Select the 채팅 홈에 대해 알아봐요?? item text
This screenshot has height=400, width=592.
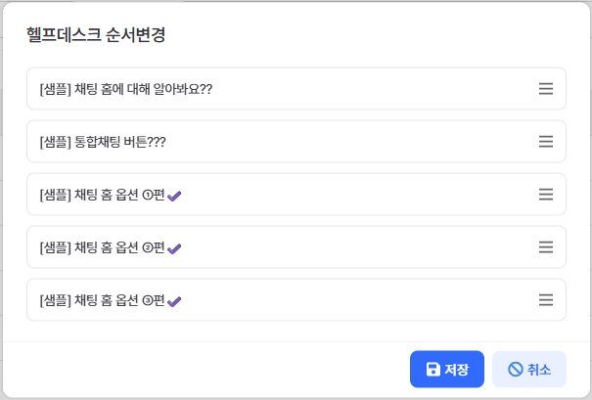pyautogui.click(x=143, y=89)
